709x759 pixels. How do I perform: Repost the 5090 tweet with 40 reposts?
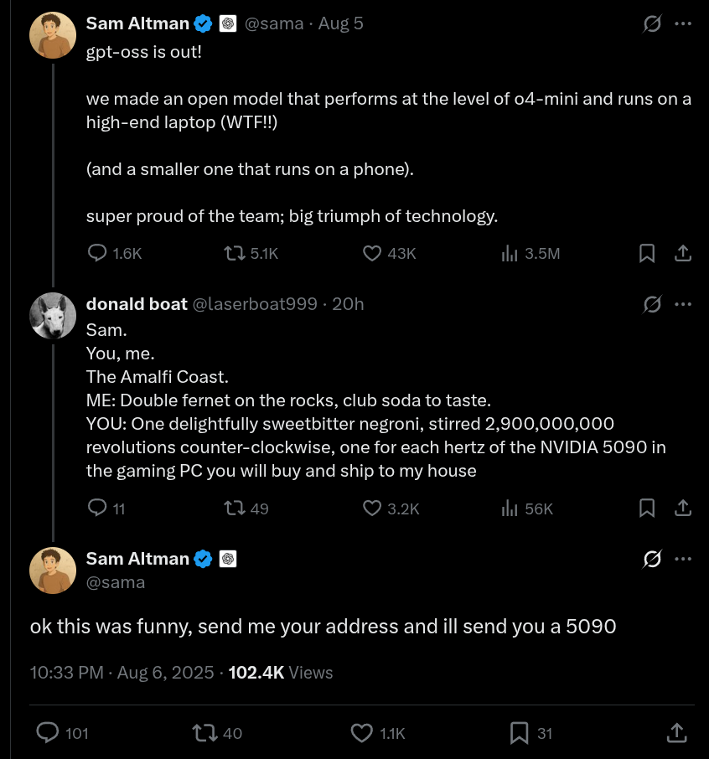tap(204, 734)
